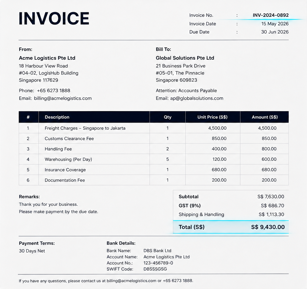Screen dimensions: 307x289
Task: Click amount 4,500.00 in Freight Charges row
Action: click(x=267, y=128)
